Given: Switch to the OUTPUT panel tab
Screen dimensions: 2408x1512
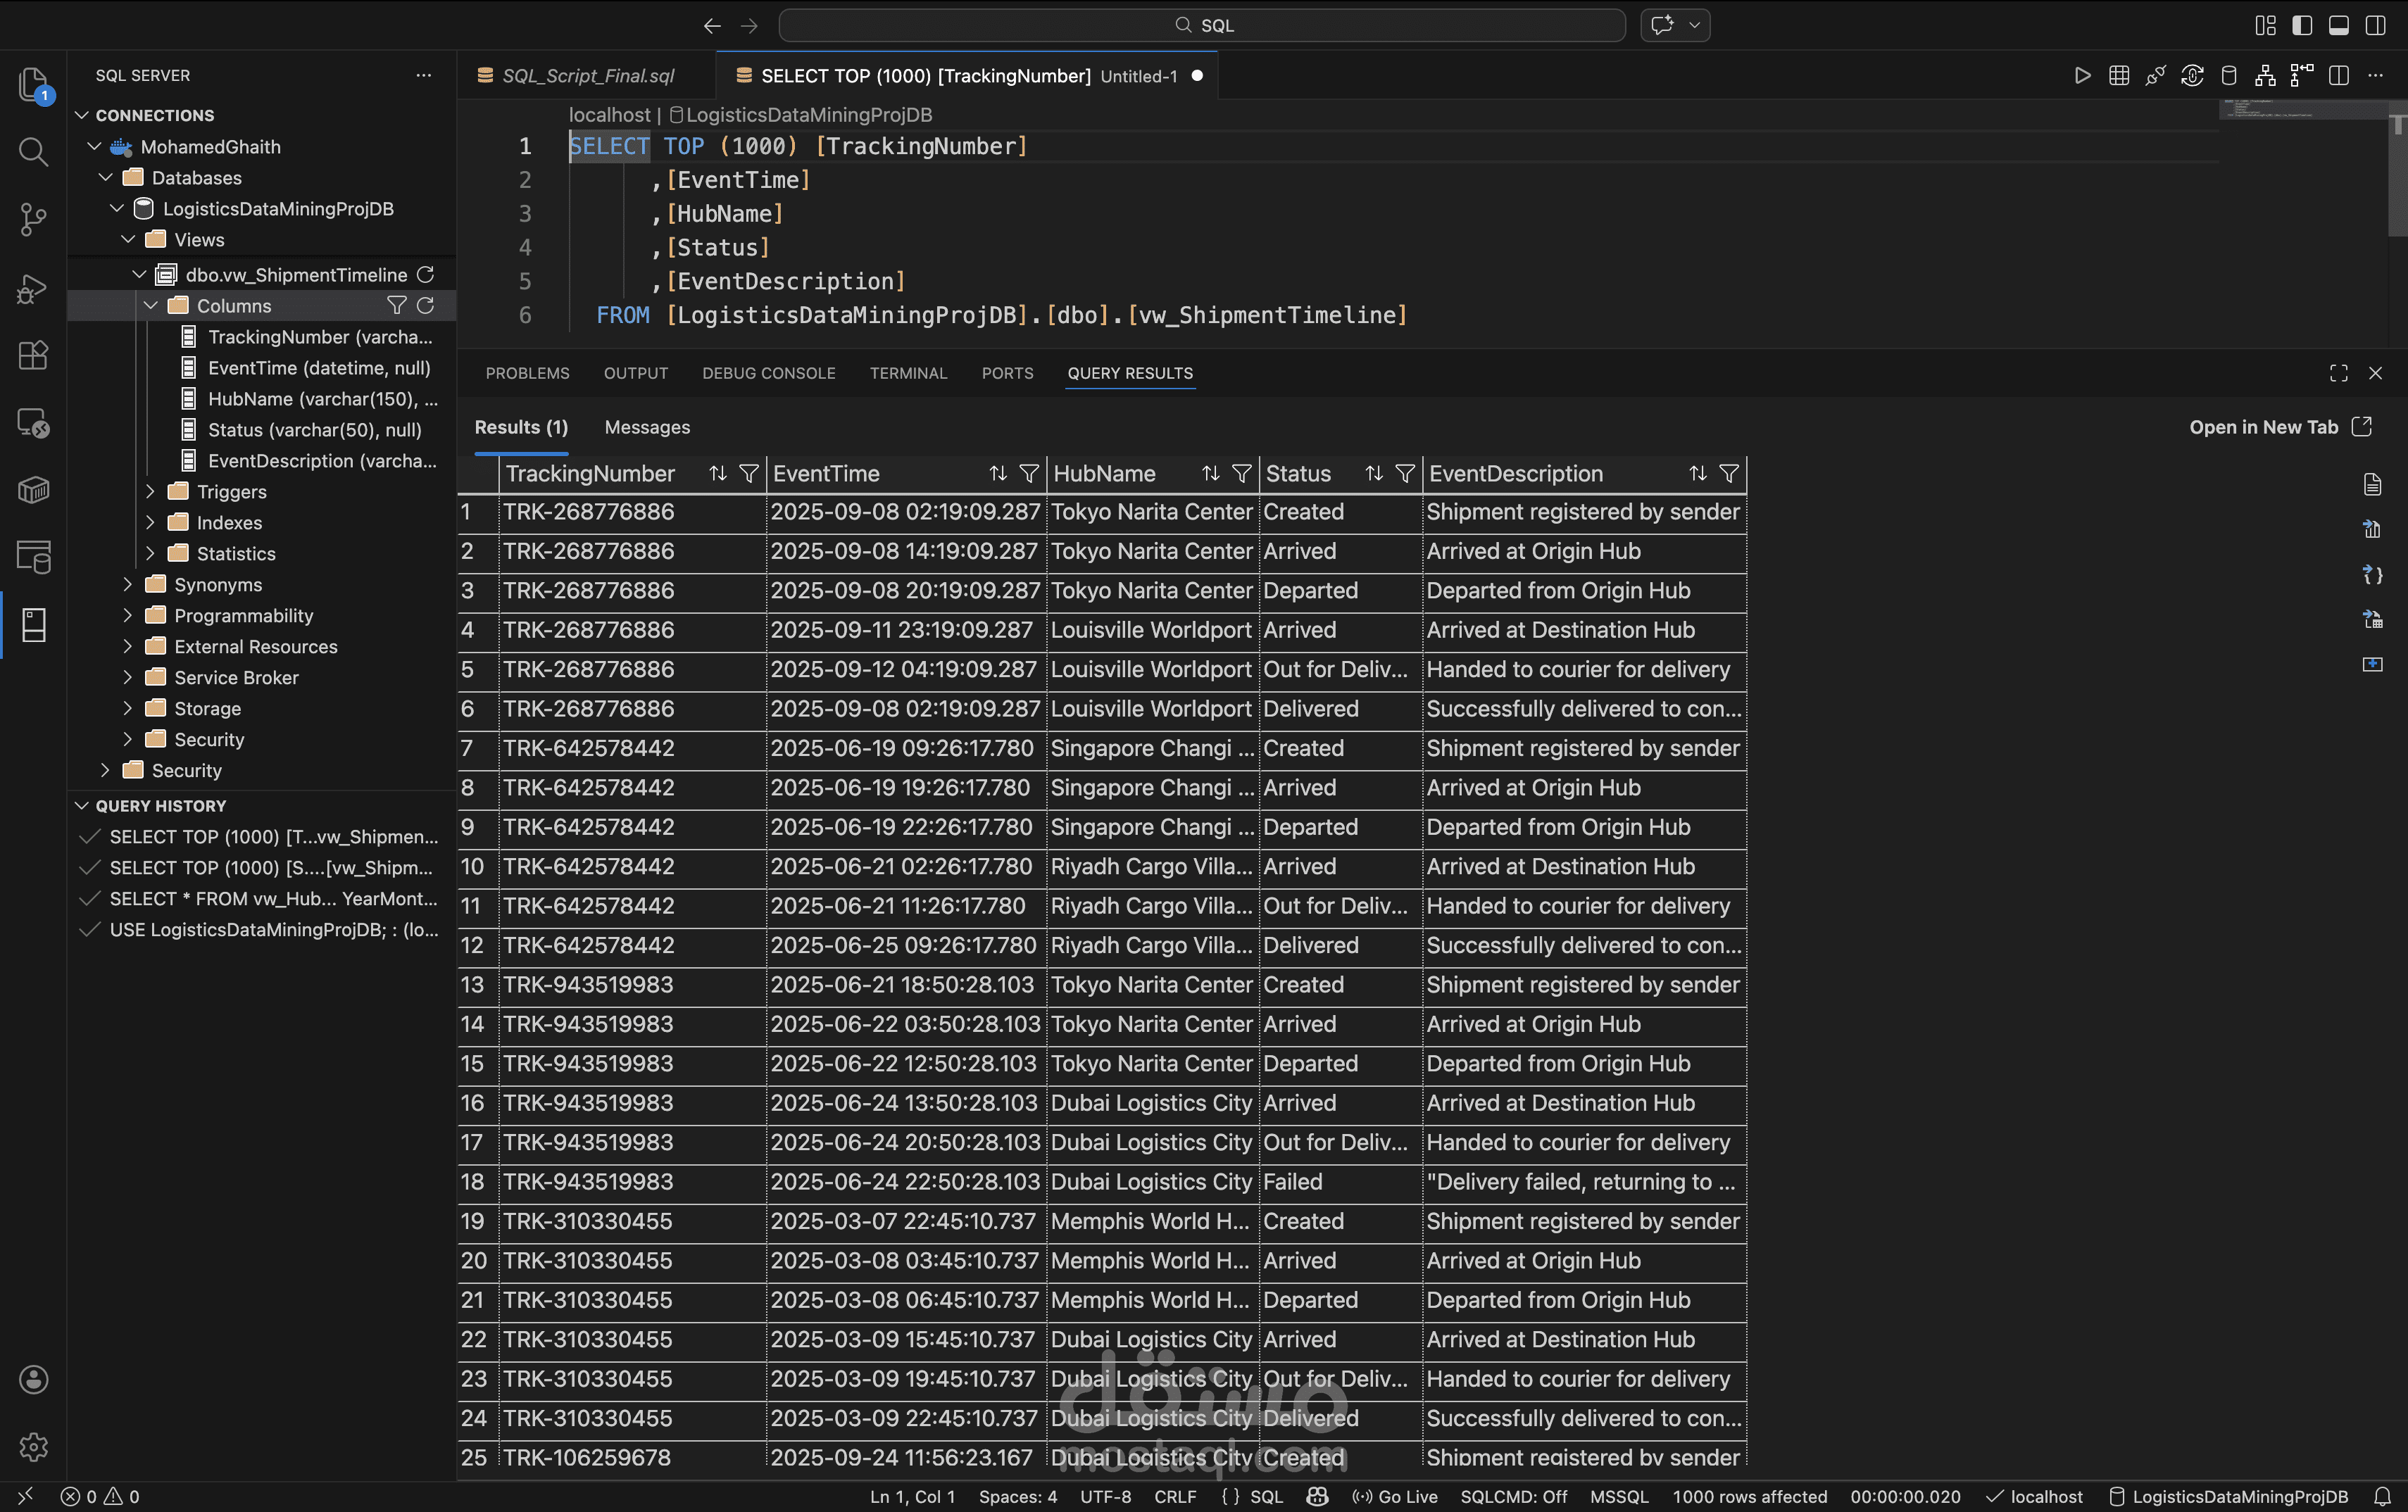Looking at the screenshot, I should tap(636, 373).
